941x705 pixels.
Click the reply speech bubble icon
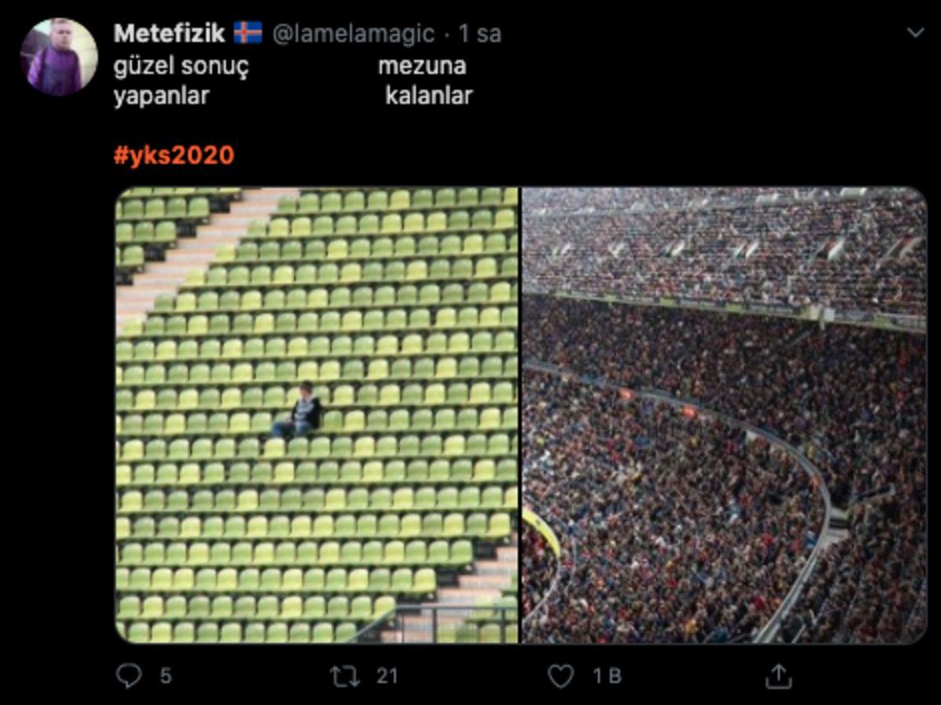(129, 675)
